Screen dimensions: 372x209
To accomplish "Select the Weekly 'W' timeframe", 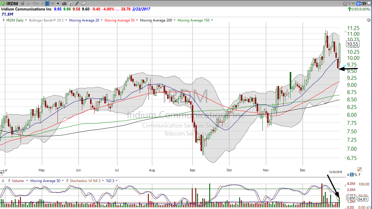I will coord(52,4).
